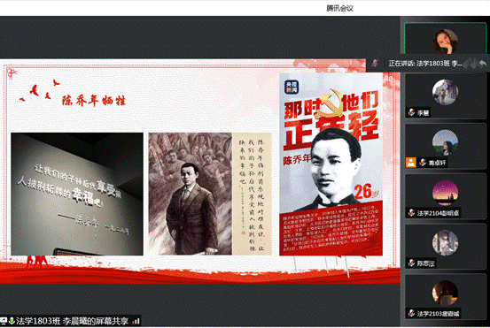The width and height of the screenshot is (490, 328).
Task: Select the sunset avatar of 法学2104 participant
Action: 446,193
